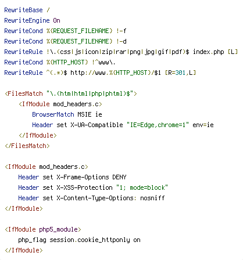The width and height of the screenshot is (243, 260).
Task: Click the !-d flag on RewriteCond line
Action: (121, 41)
